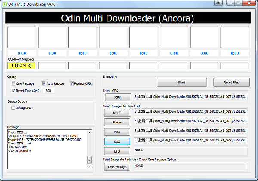Viewport: 258px width, 181px height.
Task: Click the "<1> Added!!!" message line
Action: point(18,147)
